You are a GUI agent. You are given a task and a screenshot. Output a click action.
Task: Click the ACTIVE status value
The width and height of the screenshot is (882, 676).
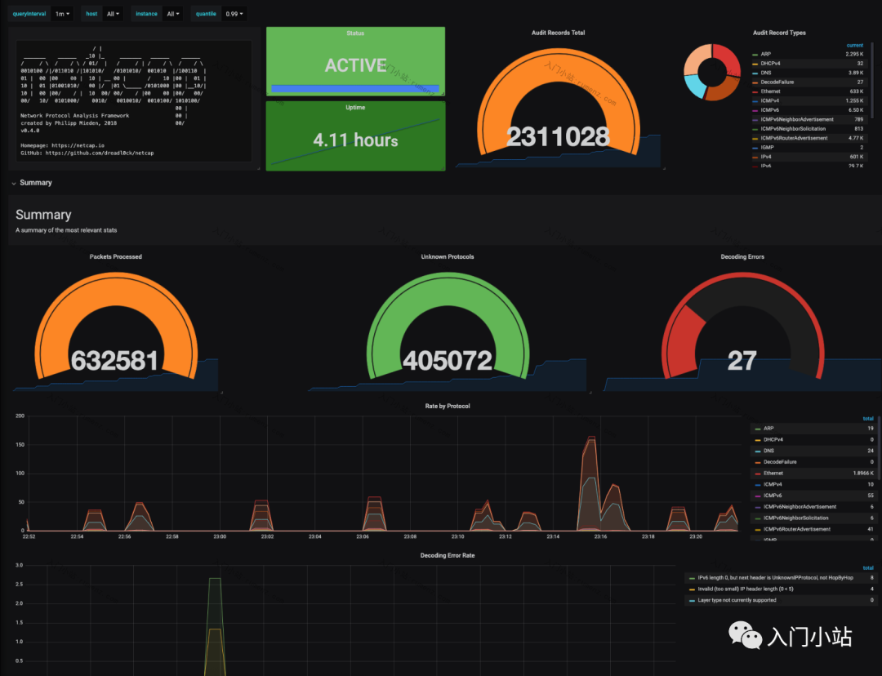point(355,65)
